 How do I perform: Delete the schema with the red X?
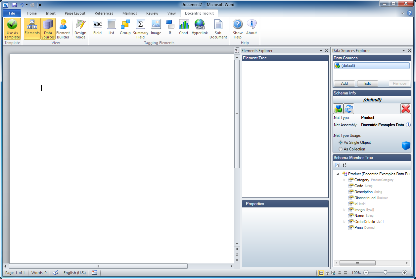pyautogui.click(x=405, y=108)
